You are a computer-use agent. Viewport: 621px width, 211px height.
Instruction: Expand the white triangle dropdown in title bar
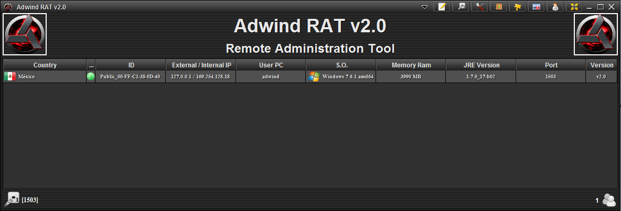coord(424,7)
